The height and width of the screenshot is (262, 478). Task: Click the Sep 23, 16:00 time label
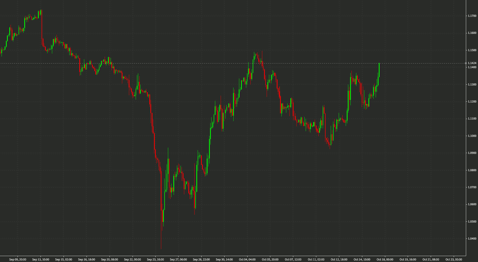click(x=155, y=259)
